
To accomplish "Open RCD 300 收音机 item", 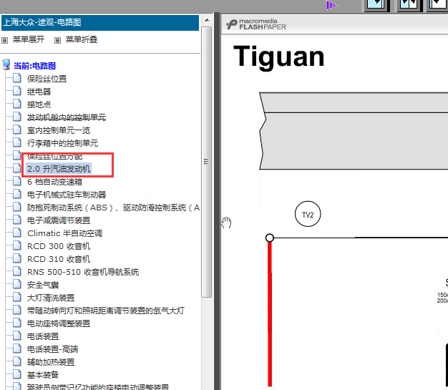I will point(59,246).
